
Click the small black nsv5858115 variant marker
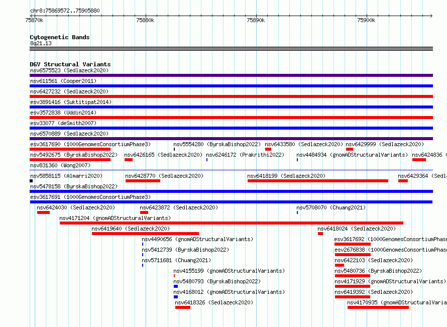(x=31, y=181)
